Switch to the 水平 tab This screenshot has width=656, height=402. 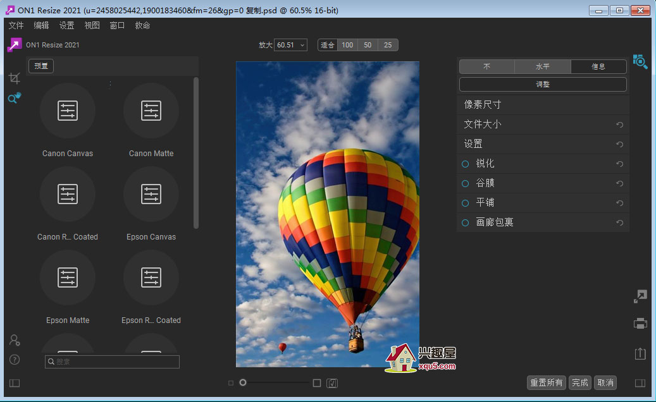click(543, 66)
